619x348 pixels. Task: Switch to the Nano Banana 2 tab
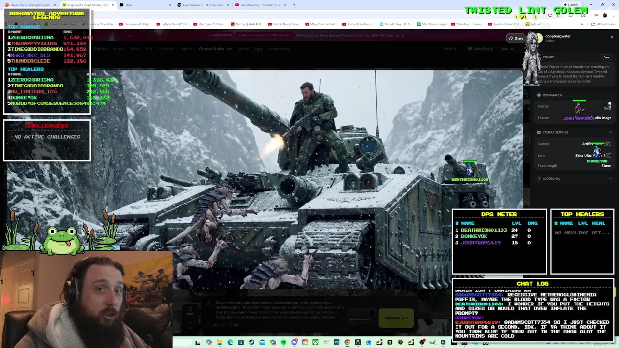tap(202, 5)
